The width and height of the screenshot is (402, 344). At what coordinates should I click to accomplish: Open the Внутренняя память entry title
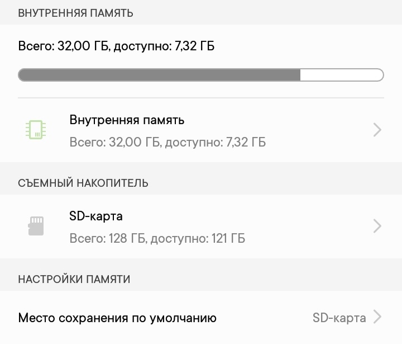pos(127,120)
